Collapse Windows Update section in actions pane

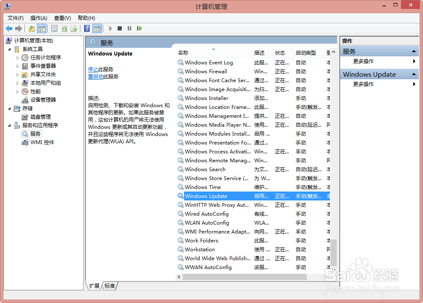point(414,74)
